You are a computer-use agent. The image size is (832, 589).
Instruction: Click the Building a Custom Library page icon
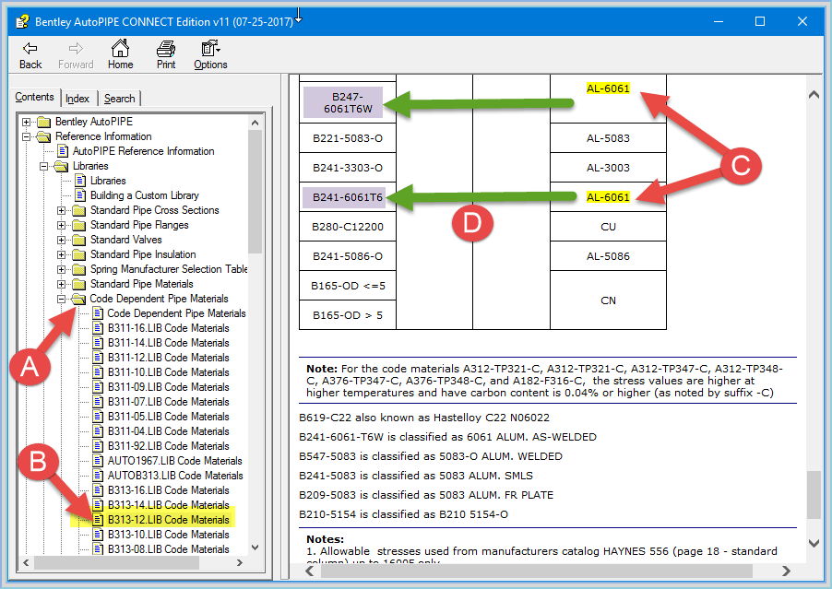click(80, 195)
